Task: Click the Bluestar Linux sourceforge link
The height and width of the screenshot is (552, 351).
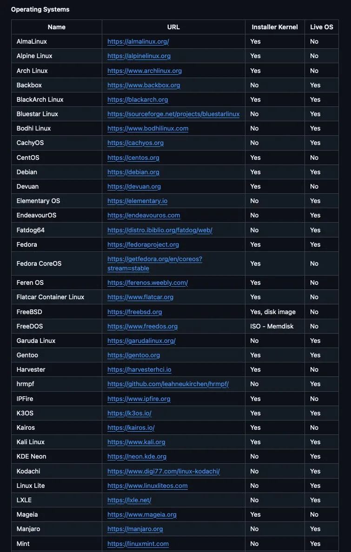Action: 173,114
